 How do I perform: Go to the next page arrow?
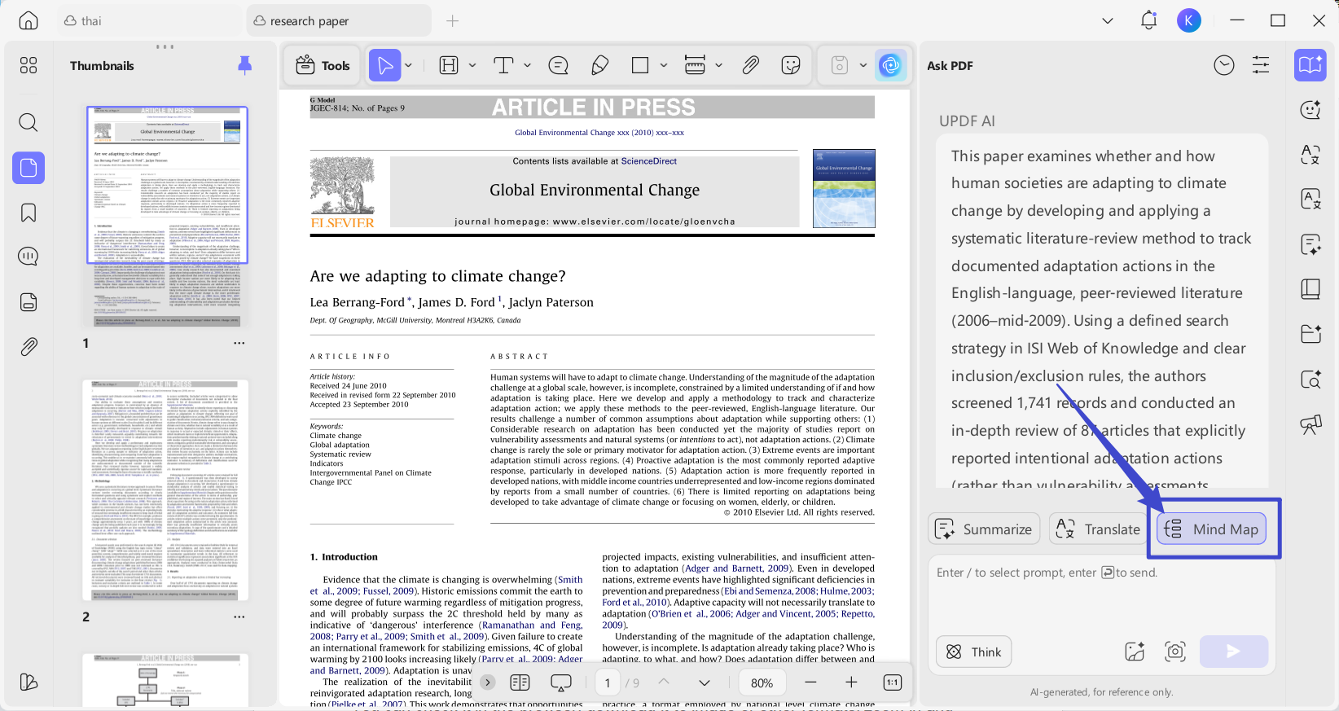[705, 682]
